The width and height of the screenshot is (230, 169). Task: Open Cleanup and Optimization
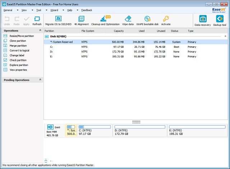click(105, 21)
